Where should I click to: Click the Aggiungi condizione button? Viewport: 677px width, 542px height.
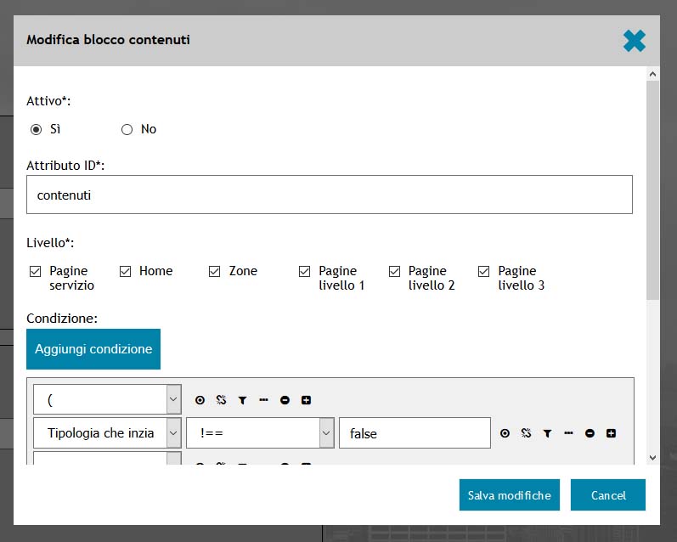(x=93, y=349)
